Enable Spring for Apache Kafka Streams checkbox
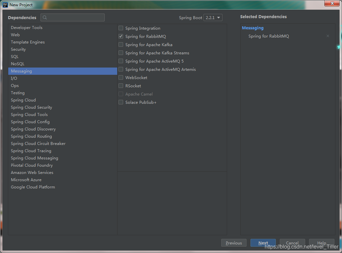Screen dimensions: 342x253 tap(121, 53)
